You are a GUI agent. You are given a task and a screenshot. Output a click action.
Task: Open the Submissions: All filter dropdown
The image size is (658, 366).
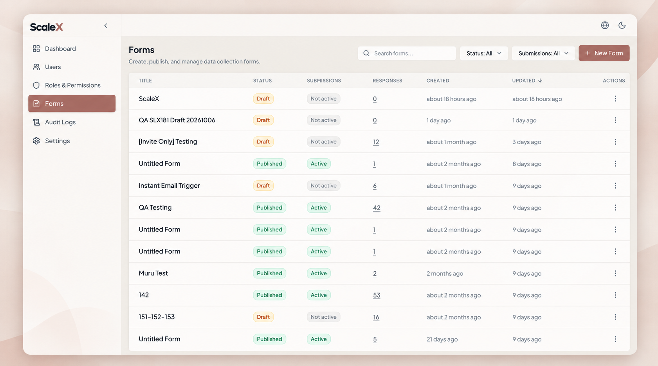coord(543,53)
